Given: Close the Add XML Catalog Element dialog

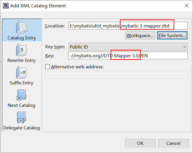Looking at the screenshot, I should (x=187, y=6).
